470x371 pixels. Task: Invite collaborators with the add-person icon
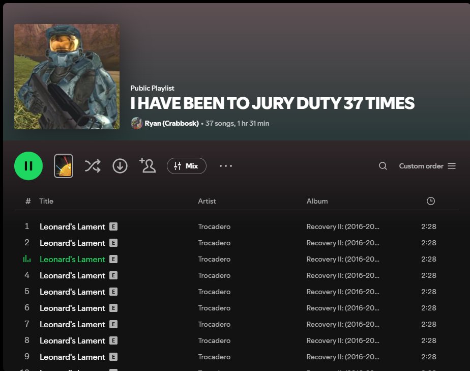pyautogui.click(x=148, y=165)
